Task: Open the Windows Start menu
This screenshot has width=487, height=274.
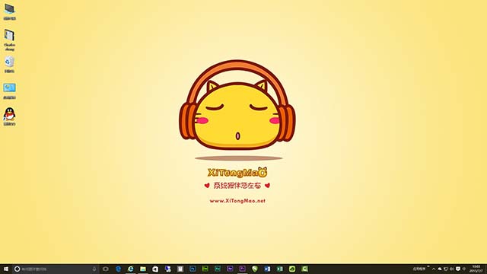Action: [6, 269]
